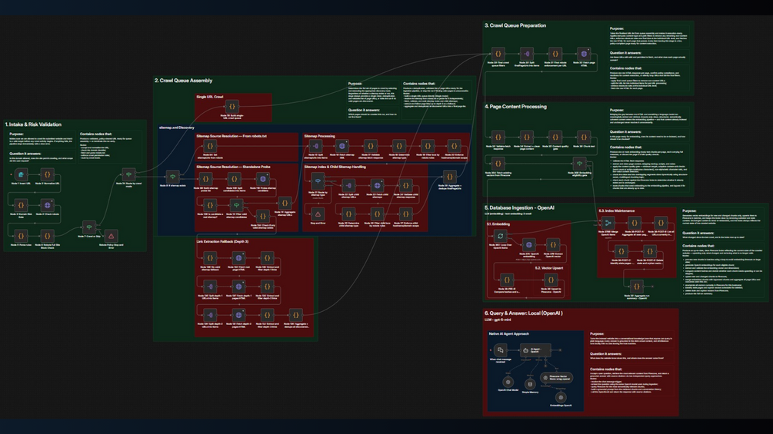Select Node 26 Filter child locs by robots rules
Screen dimensions: 773x434
(377, 214)
